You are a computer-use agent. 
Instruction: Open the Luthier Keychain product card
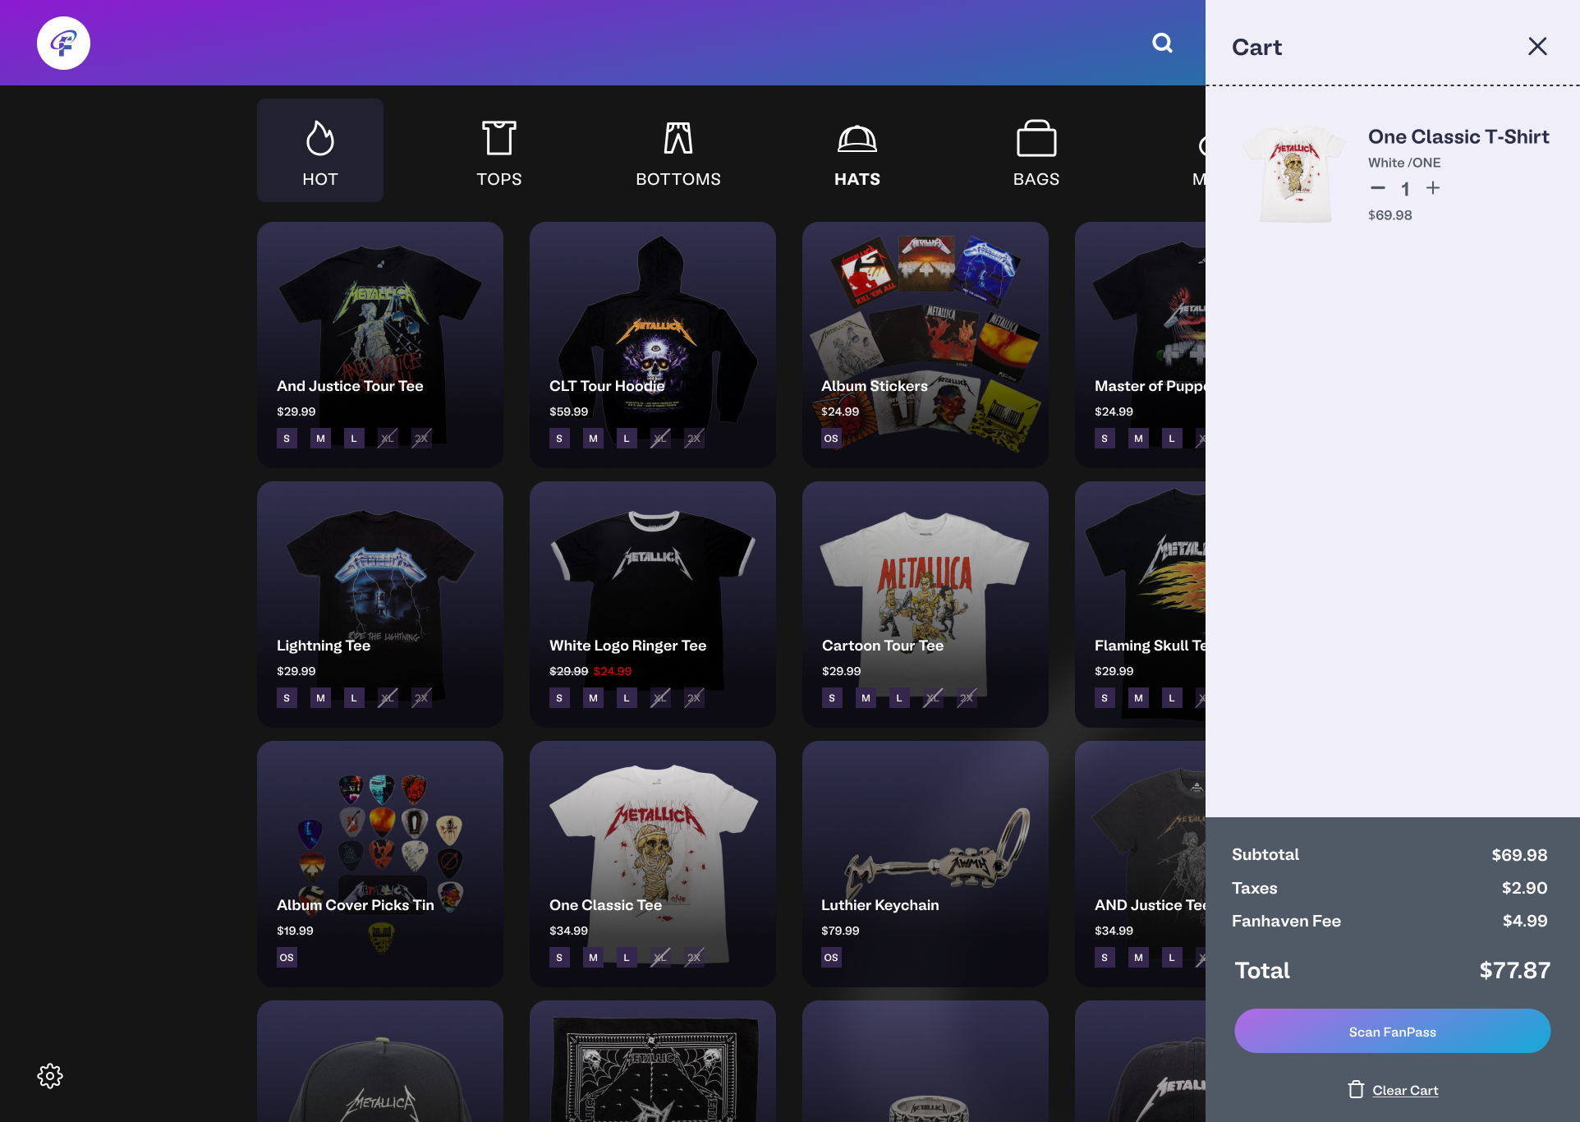pos(925,854)
